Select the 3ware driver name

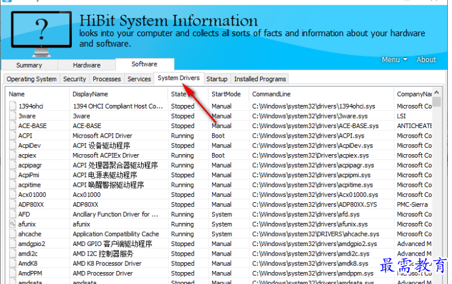(27, 116)
